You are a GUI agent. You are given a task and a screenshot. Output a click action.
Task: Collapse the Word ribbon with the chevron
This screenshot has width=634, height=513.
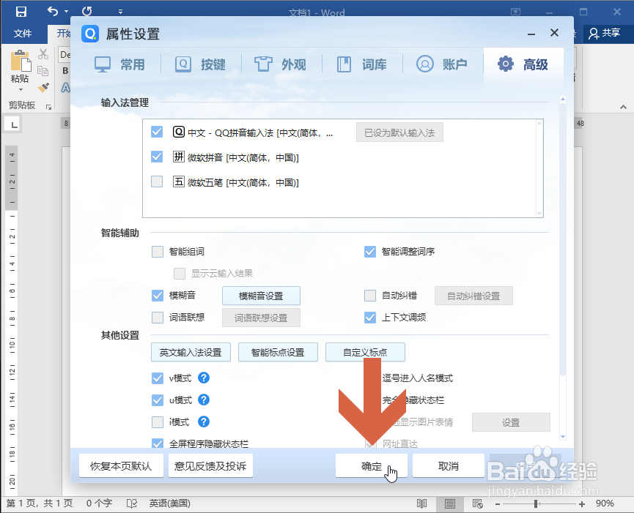(x=623, y=107)
